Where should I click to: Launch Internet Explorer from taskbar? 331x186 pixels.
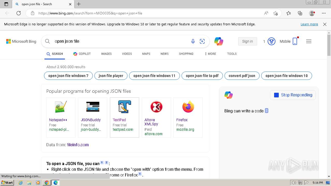tap(20, 183)
